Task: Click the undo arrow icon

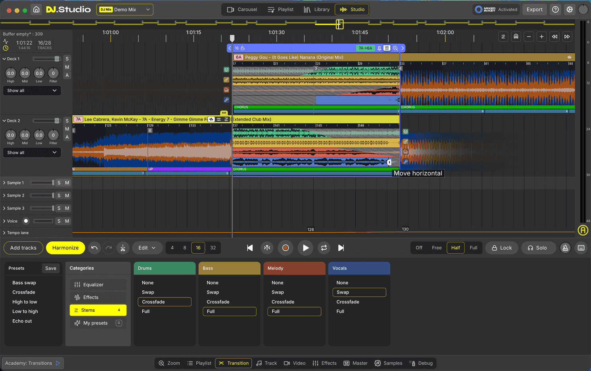Action: pyautogui.click(x=94, y=248)
